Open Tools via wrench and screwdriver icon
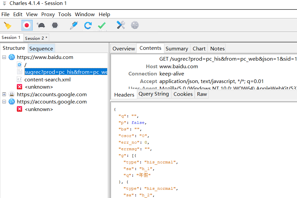297x198 pixels. (x=121, y=25)
